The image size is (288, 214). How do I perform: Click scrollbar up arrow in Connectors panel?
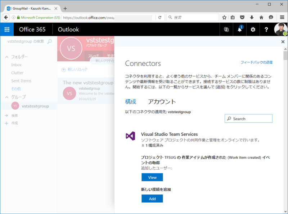click(285, 49)
